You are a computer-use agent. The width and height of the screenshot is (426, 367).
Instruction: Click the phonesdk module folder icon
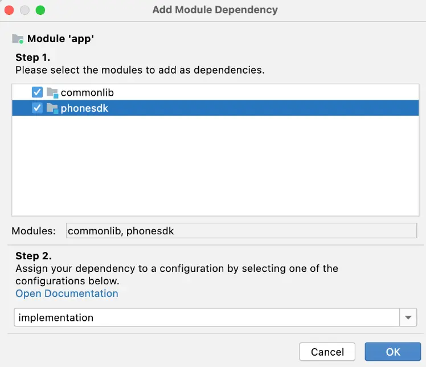coord(52,108)
